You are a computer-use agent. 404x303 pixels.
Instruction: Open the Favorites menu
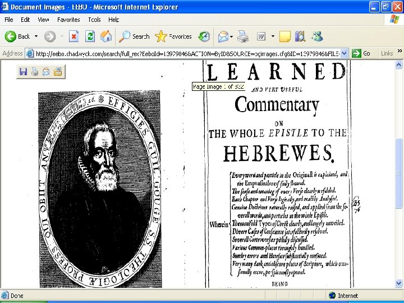click(x=68, y=20)
